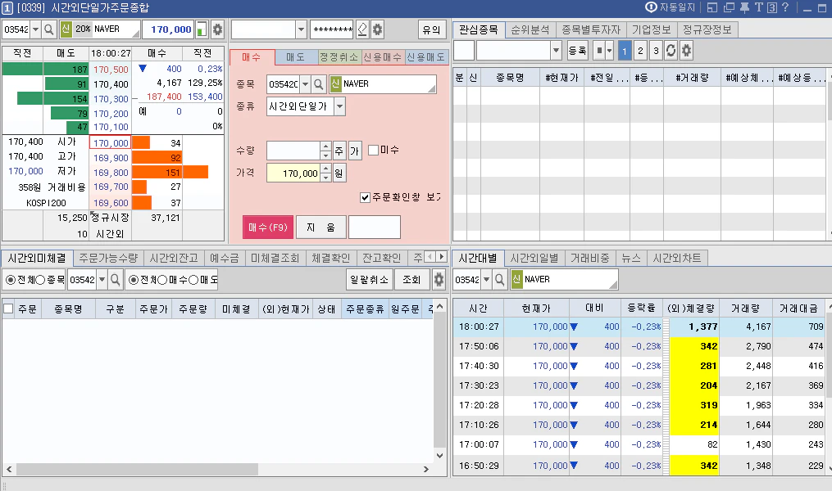Click the duplicate window icon in title bar

[729, 7]
